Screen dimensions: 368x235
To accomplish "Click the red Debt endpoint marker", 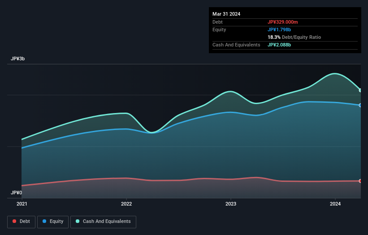I will coord(360,181).
